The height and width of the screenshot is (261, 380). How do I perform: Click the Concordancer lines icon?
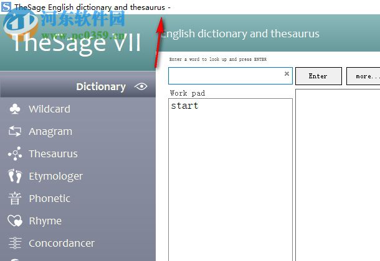pyautogui.click(x=15, y=243)
